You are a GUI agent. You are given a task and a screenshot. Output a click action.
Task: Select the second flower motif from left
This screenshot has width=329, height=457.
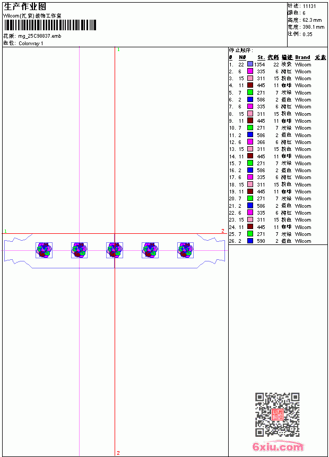pos(79,250)
